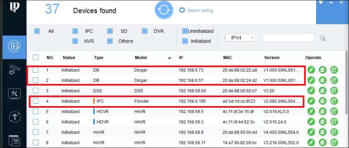
Task: Select checkbox for device number 1
Action: (x=36, y=70)
